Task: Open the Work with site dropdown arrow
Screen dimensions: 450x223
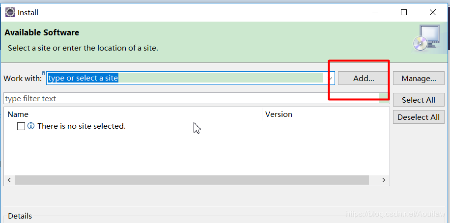Action: 330,79
